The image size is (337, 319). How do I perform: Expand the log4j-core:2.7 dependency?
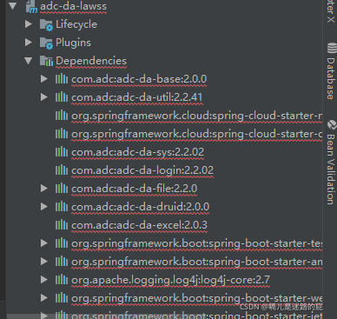click(x=44, y=280)
